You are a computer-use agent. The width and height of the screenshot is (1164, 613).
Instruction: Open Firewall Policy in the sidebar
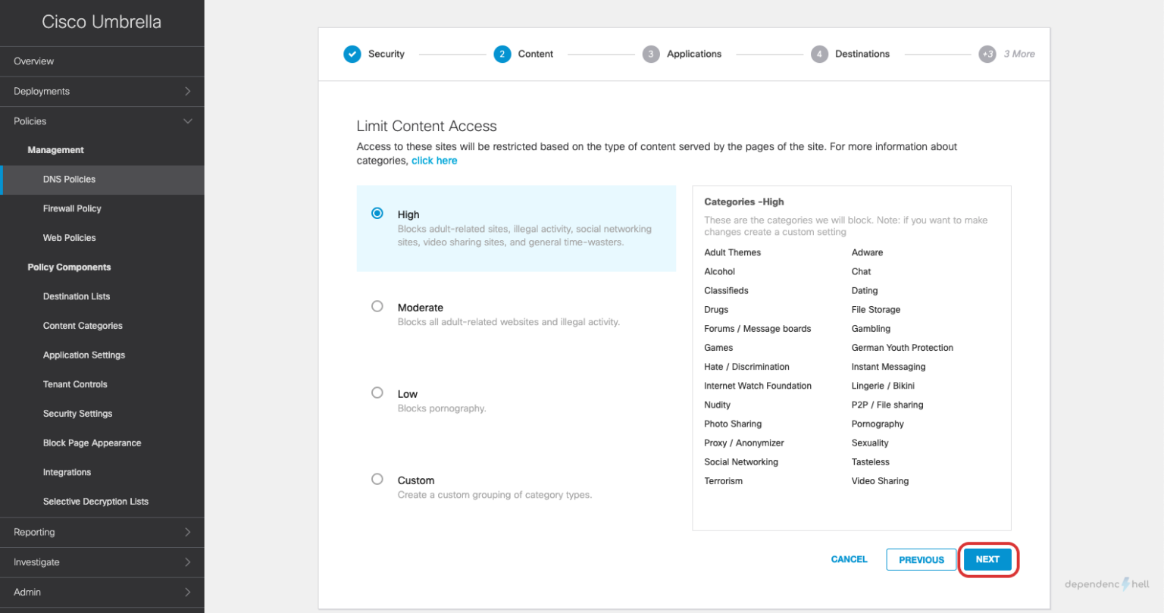coord(72,208)
